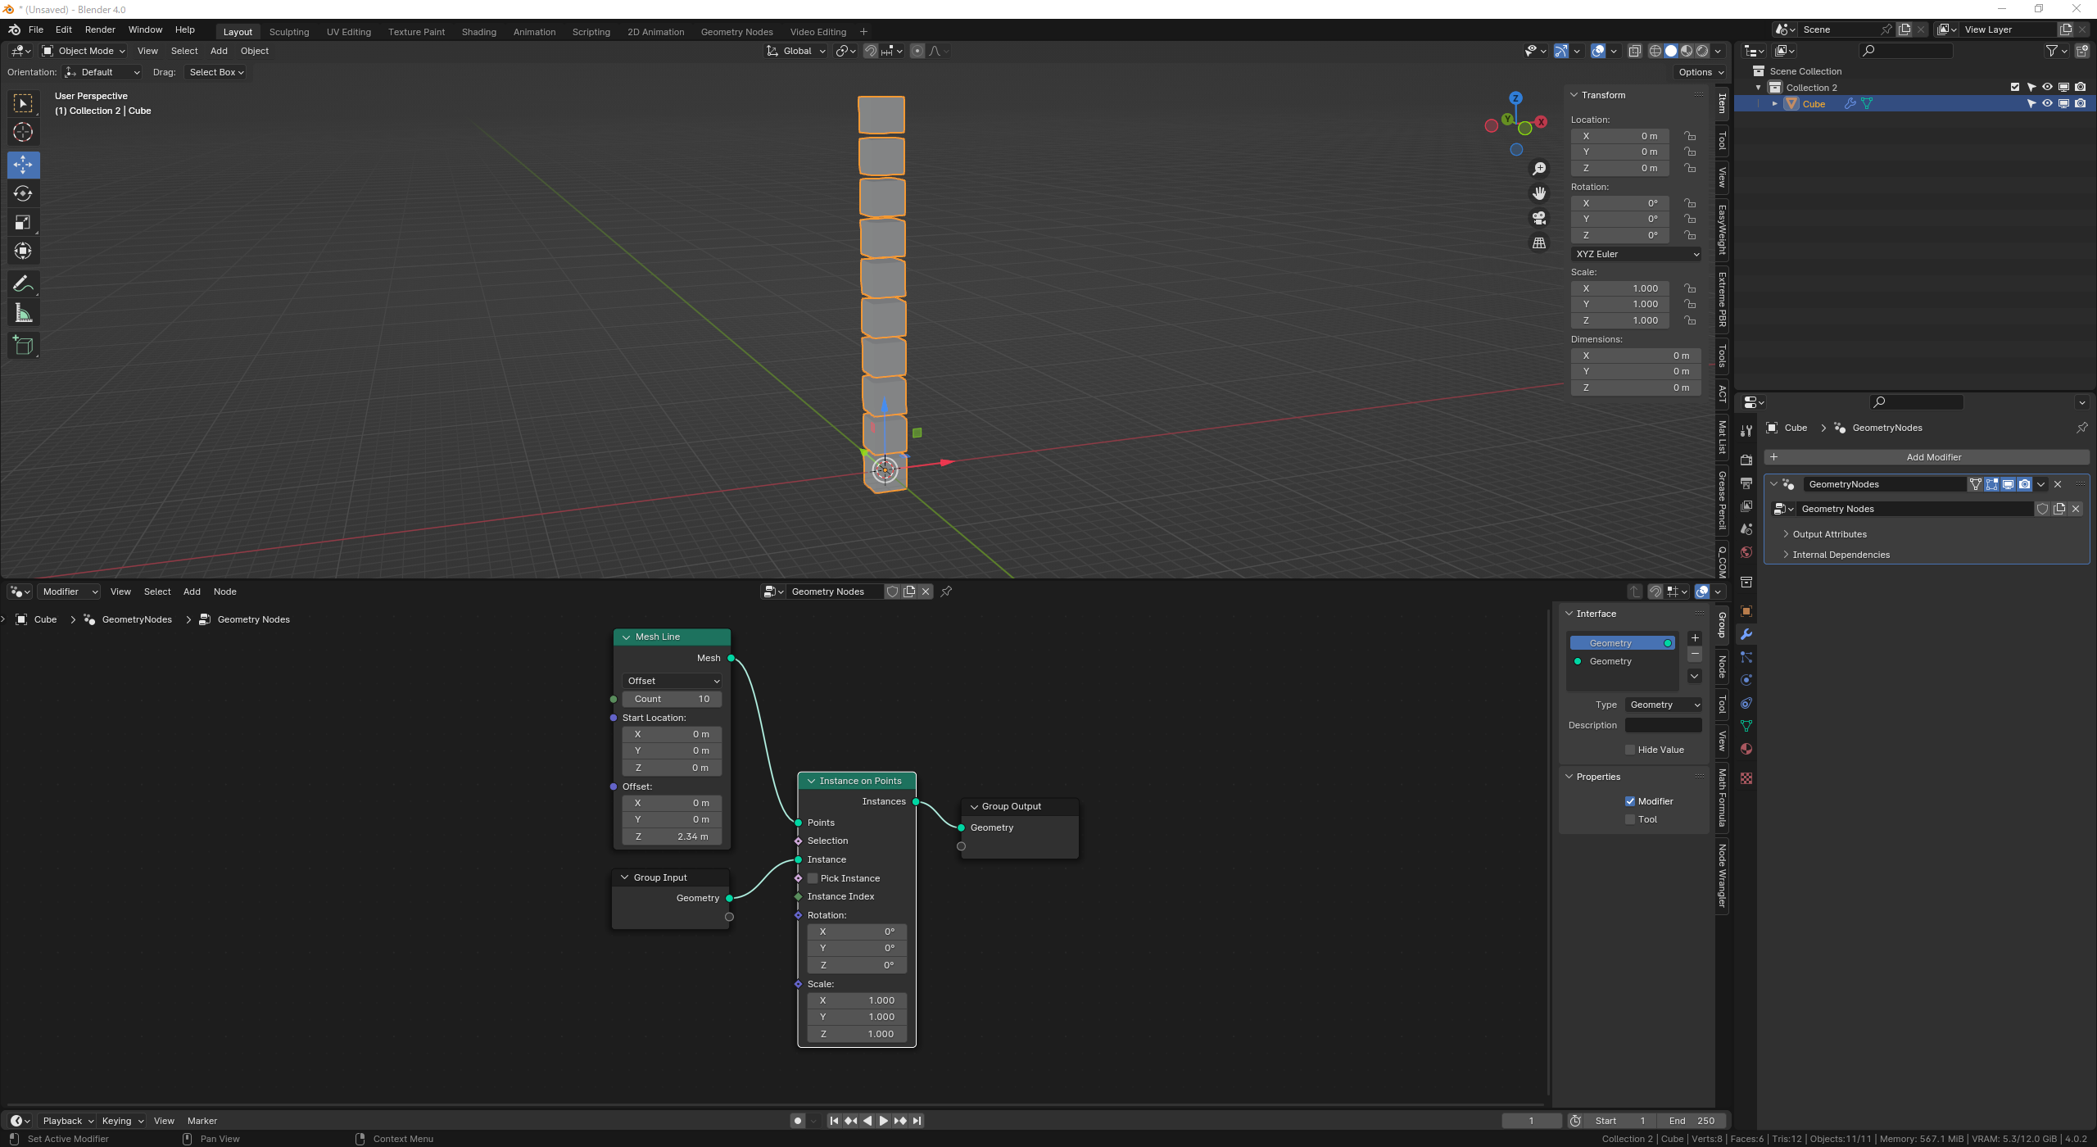Select the Measure tool

pos(23,313)
